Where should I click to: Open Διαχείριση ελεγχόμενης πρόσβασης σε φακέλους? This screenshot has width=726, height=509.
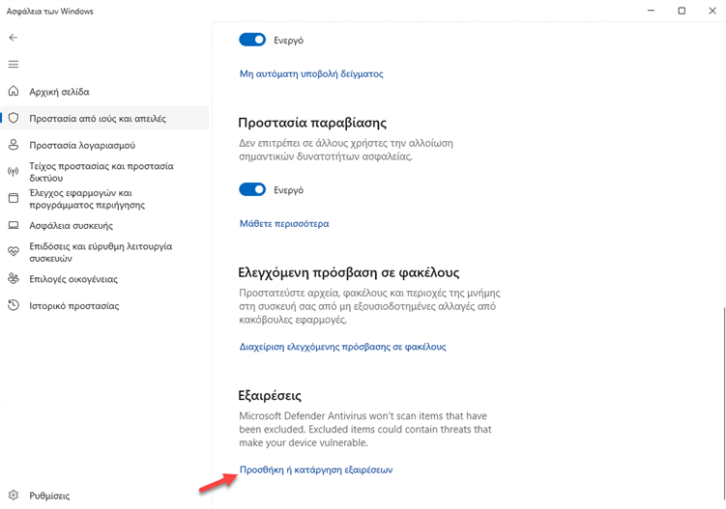click(x=342, y=347)
